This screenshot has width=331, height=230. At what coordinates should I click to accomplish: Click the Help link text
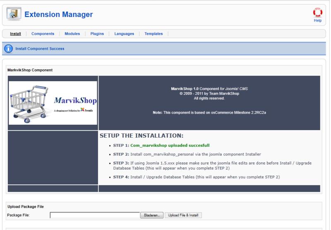coord(317,20)
